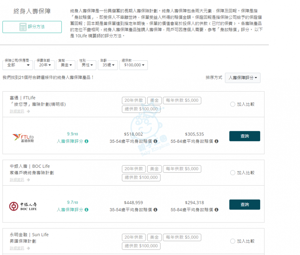300x255 pixels.
Task: Click FTLife 美金 currency tag
Action: [x=154, y=100]
